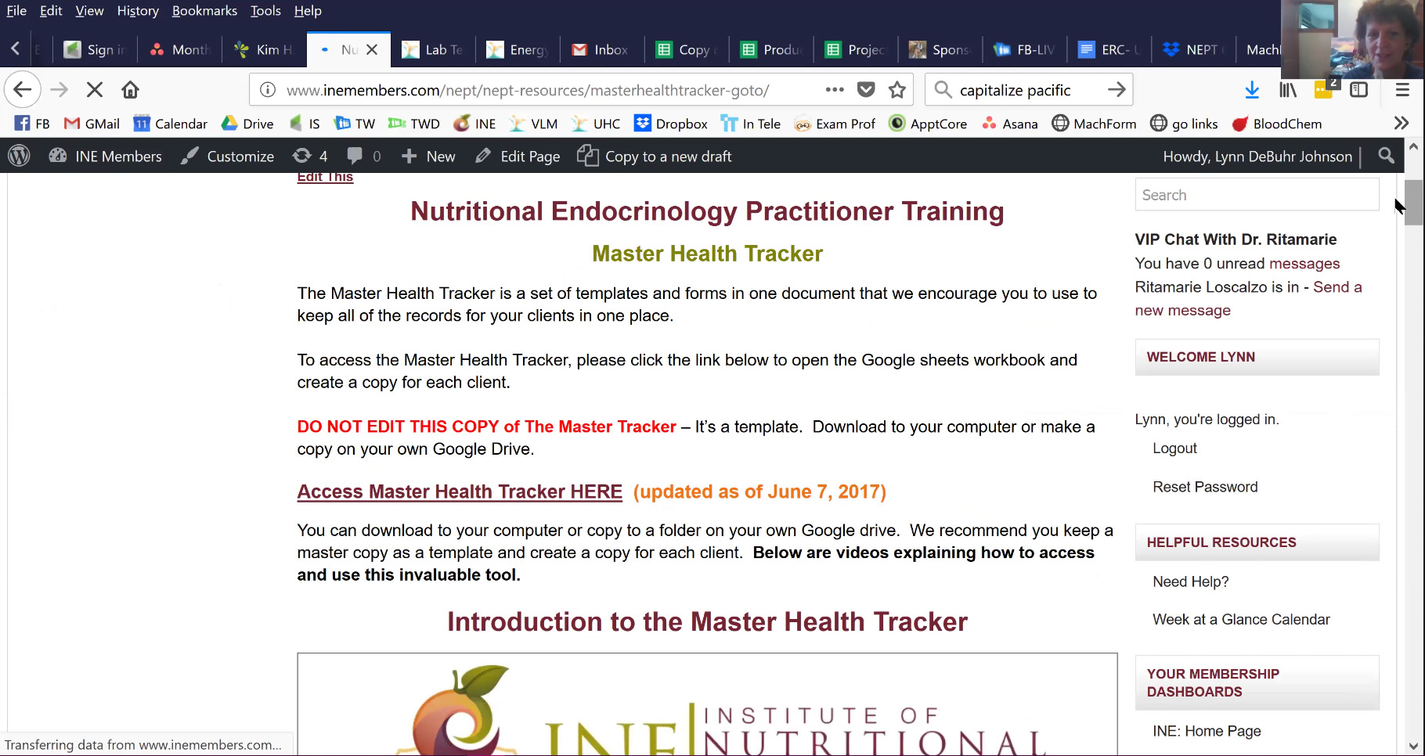The width and height of the screenshot is (1425, 756).
Task: Open Access Master Health Tracker HERE link
Action: pos(460,491)
